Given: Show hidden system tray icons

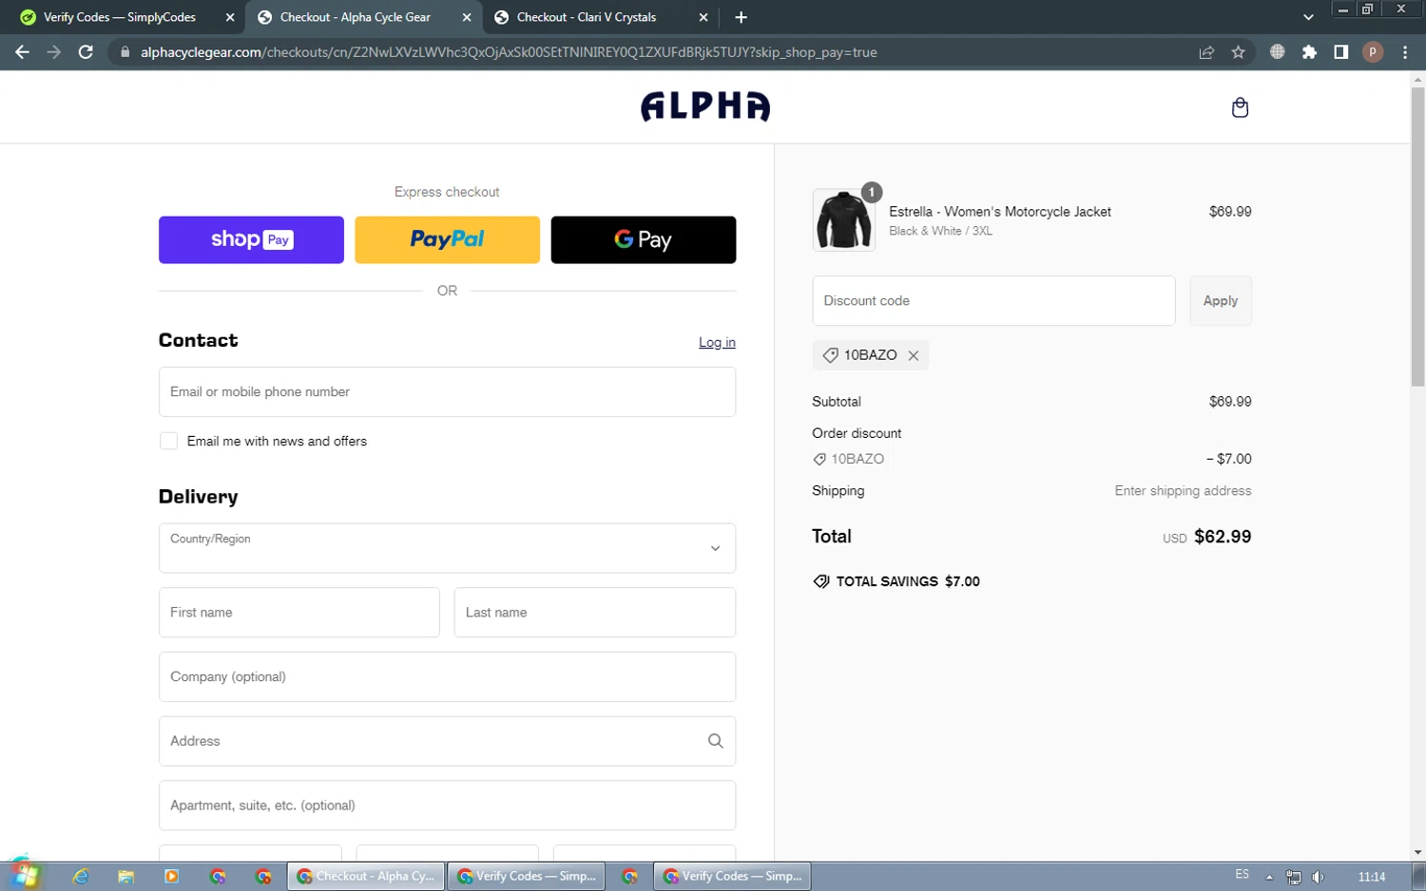Looking at the screenshot, I should tap(1269, 877).
